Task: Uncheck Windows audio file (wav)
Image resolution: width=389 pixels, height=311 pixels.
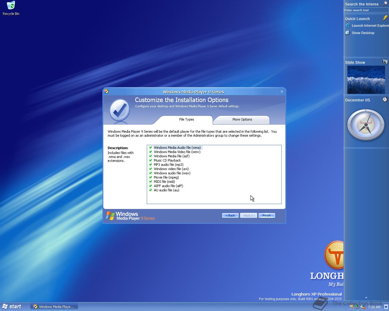Action: [x=150, y=173]
